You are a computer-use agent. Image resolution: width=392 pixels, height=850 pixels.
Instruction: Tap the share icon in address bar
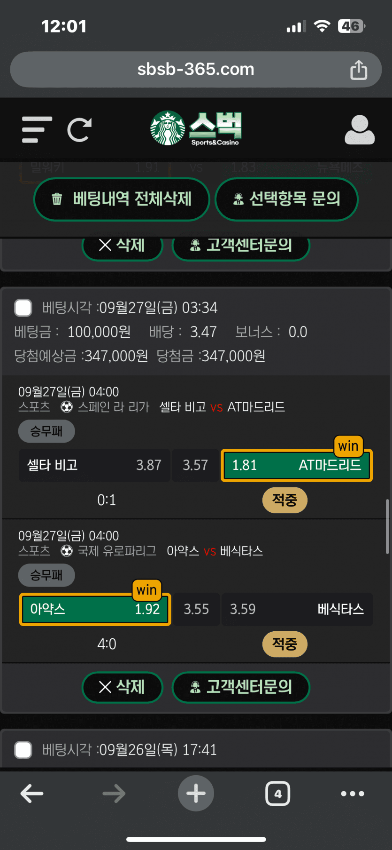click(359, 70)
